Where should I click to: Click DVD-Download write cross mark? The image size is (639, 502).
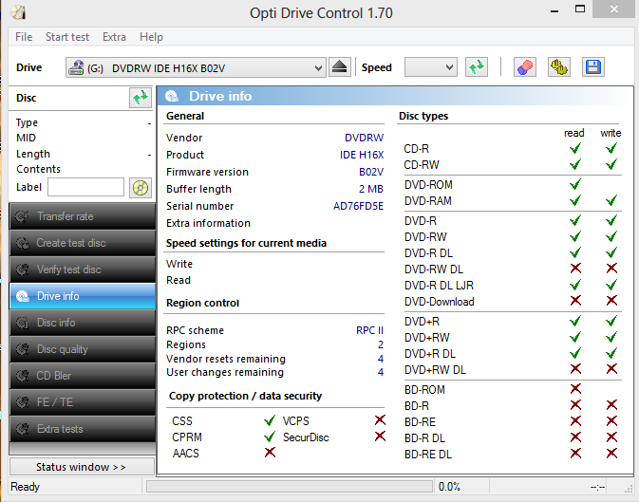coord(611,301)
